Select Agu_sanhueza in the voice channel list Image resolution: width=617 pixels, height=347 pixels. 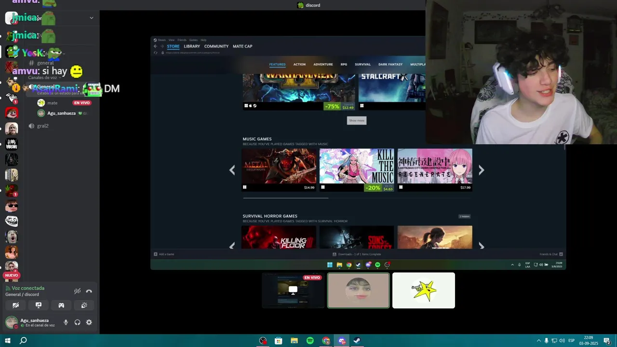[61, 113]
